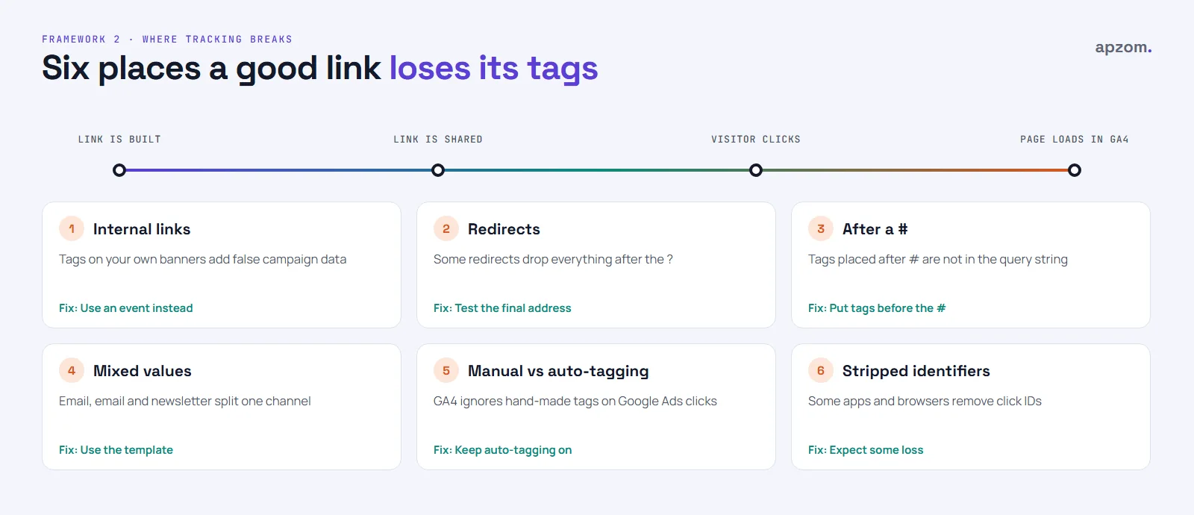This screenshot has width=1194, height=515.
Task: Click the number 4 badge on Mixed values
Action: 72,370
